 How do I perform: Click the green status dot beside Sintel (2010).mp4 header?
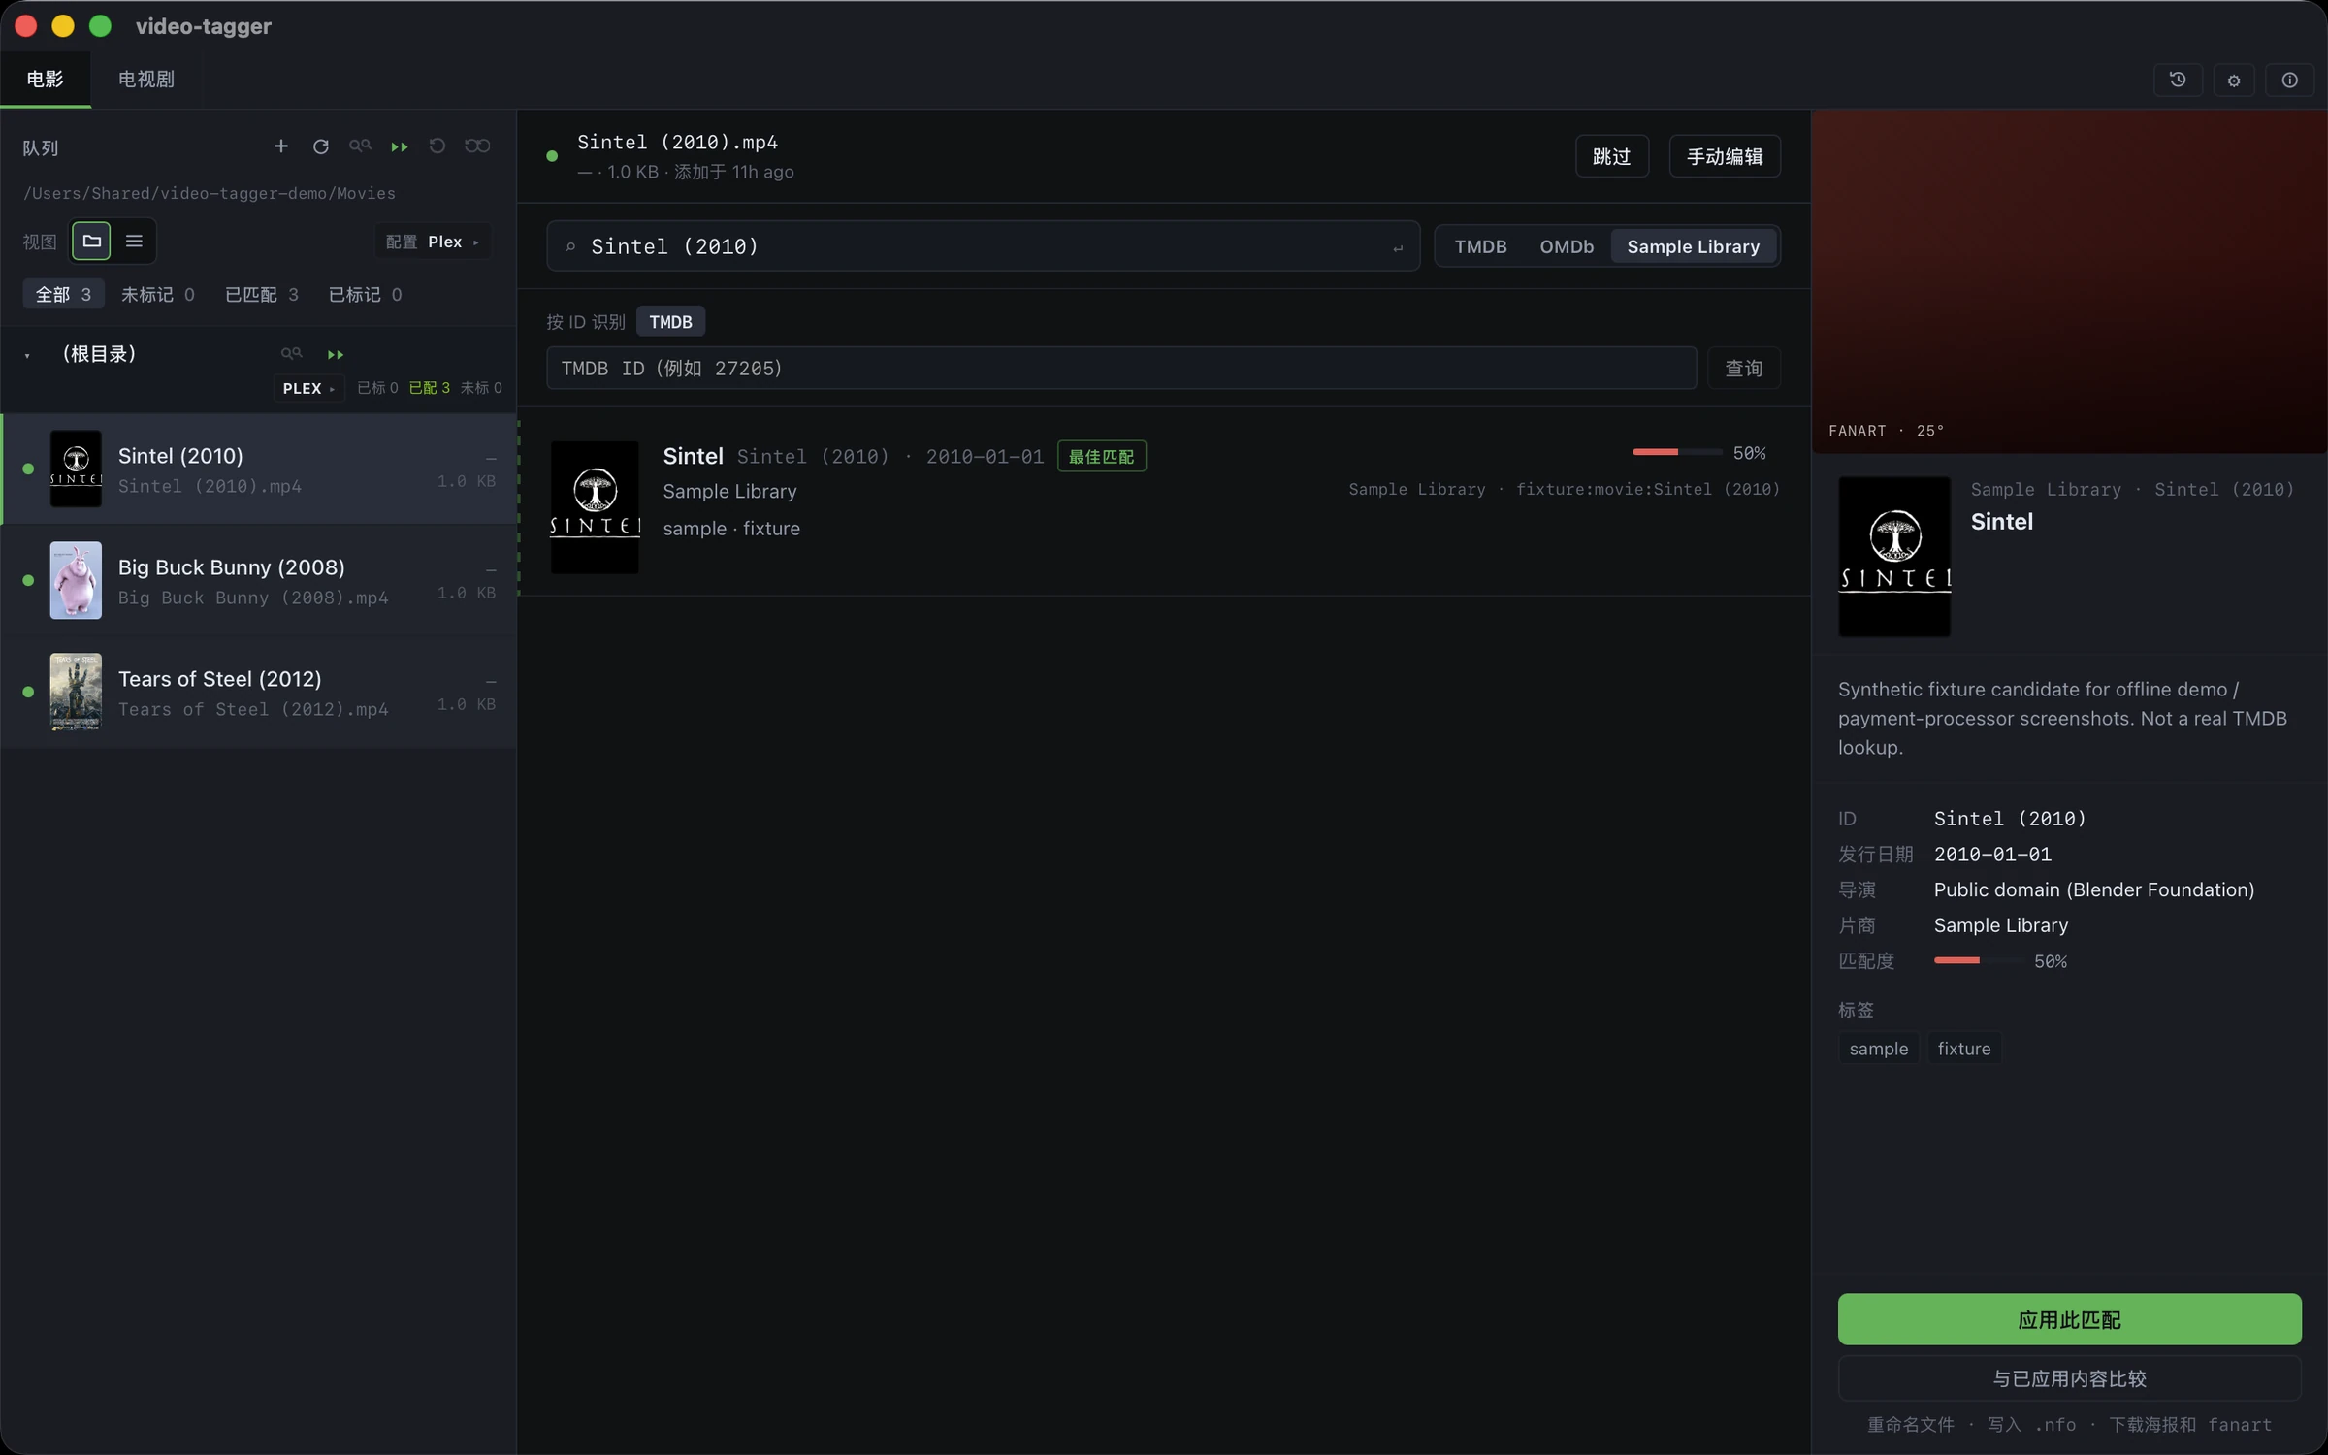[x=552, y=156]
